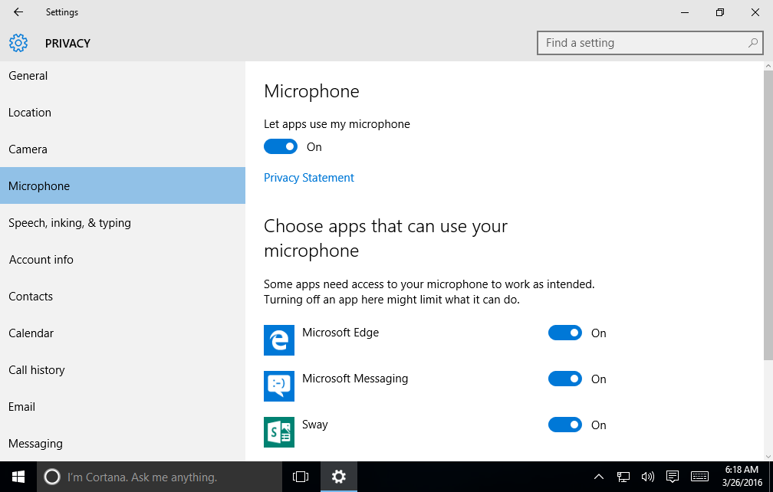
Task: Click the Sway label text
Action: (315, 425)
